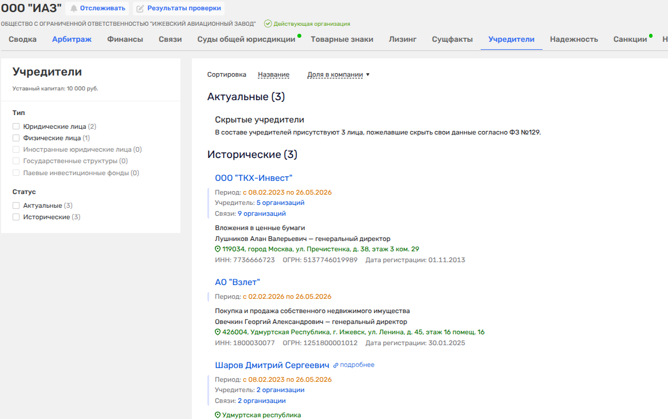Open АО "Взлет" company link
The width and height of the screenshot is (668, 419).
pyautogui.click(x=237, y=282)
